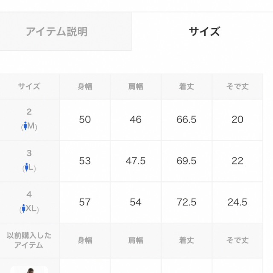The image size is (273, 273).
Task: Click the 66.5 length value for M
Action: click(x=186, y=120)
